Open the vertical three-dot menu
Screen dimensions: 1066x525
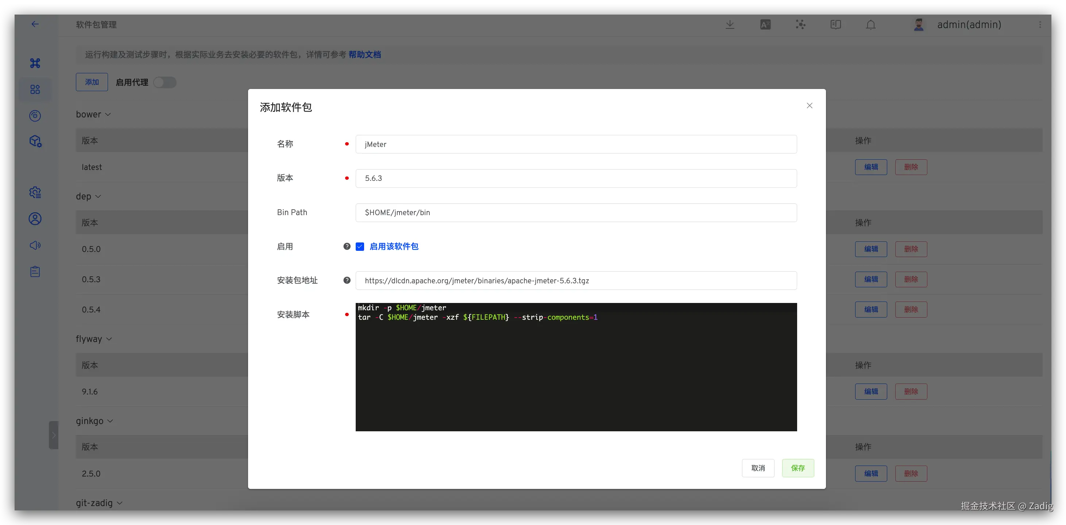tap(1040, 25)
